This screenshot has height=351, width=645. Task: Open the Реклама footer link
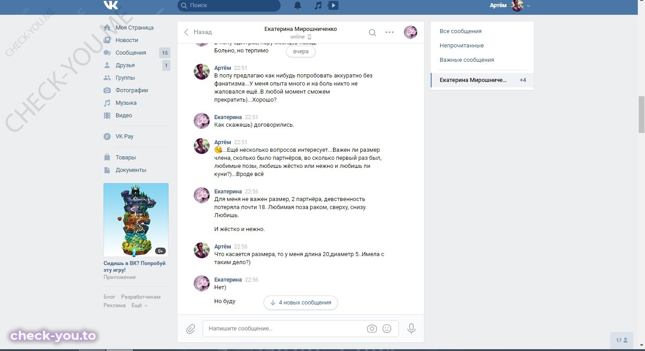pyautogui.click(x=115, y=305)
